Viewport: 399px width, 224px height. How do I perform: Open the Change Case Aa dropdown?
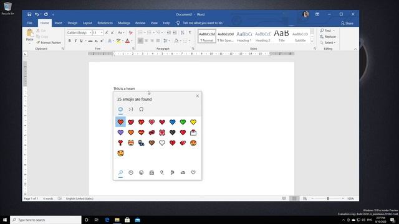click(x=121, y=32)
